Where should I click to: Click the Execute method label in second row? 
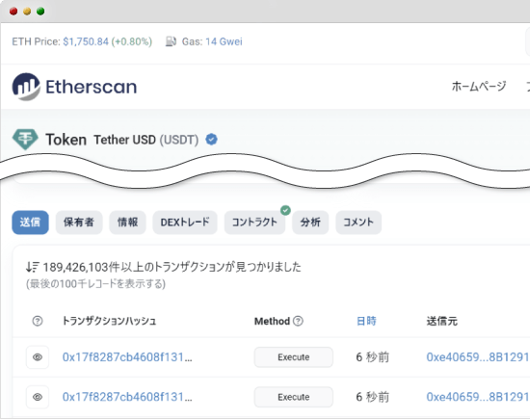[x=293, y=397]
